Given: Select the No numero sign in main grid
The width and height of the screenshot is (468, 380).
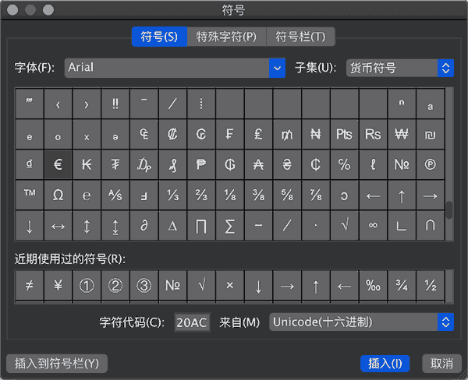Looking at the screenshot, I should (x=402, y=164).
